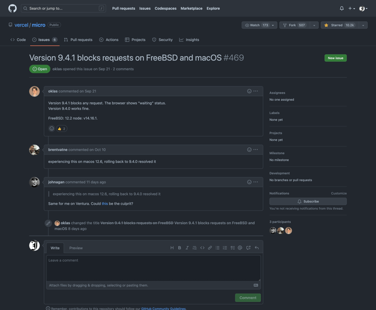The height and width of the screenshot is (310, 376).
Task: Add a bulleted list in comment toolbar
Action: click(x=217, y=248)
